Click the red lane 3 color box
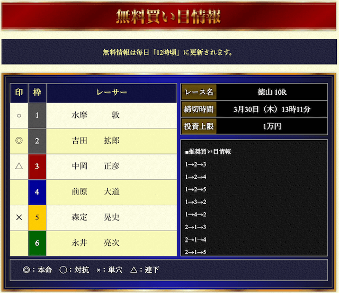 point(37,166)
